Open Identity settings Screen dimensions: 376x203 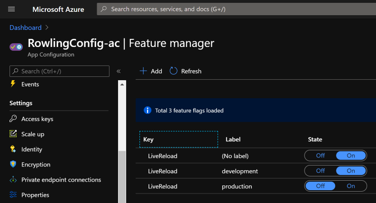coord(32,149)
